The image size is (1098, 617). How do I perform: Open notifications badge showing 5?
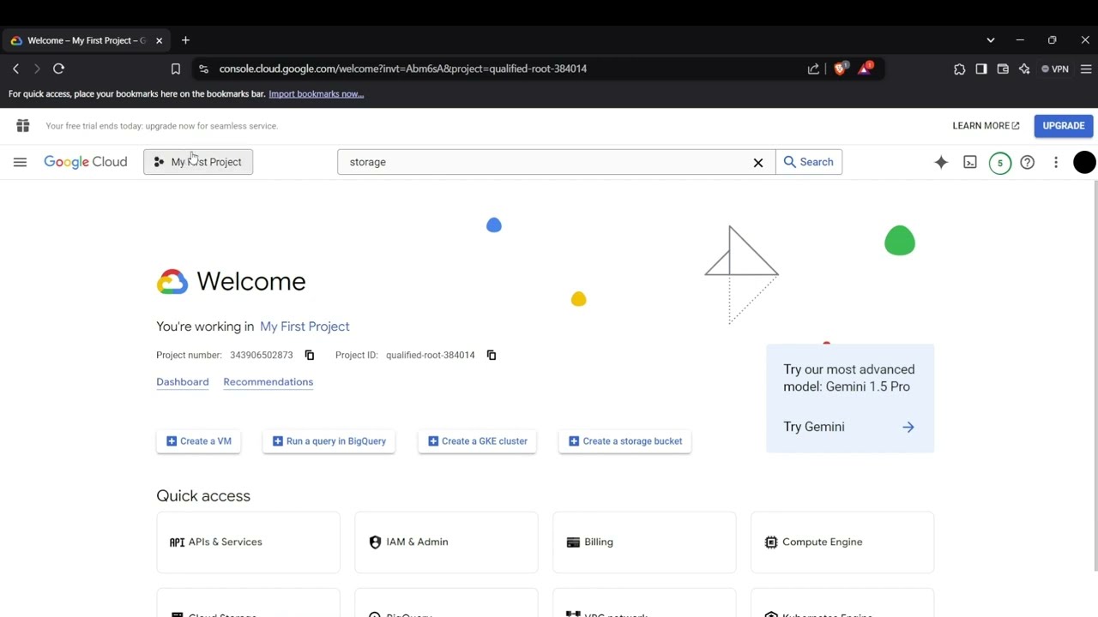click(x=999, y=163)
